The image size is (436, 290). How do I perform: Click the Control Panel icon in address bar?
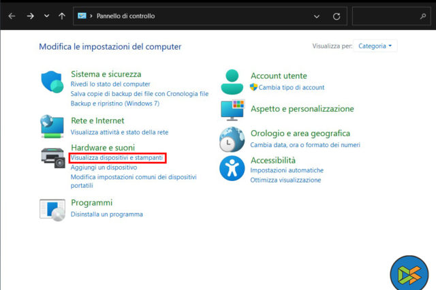pos(82,16)
